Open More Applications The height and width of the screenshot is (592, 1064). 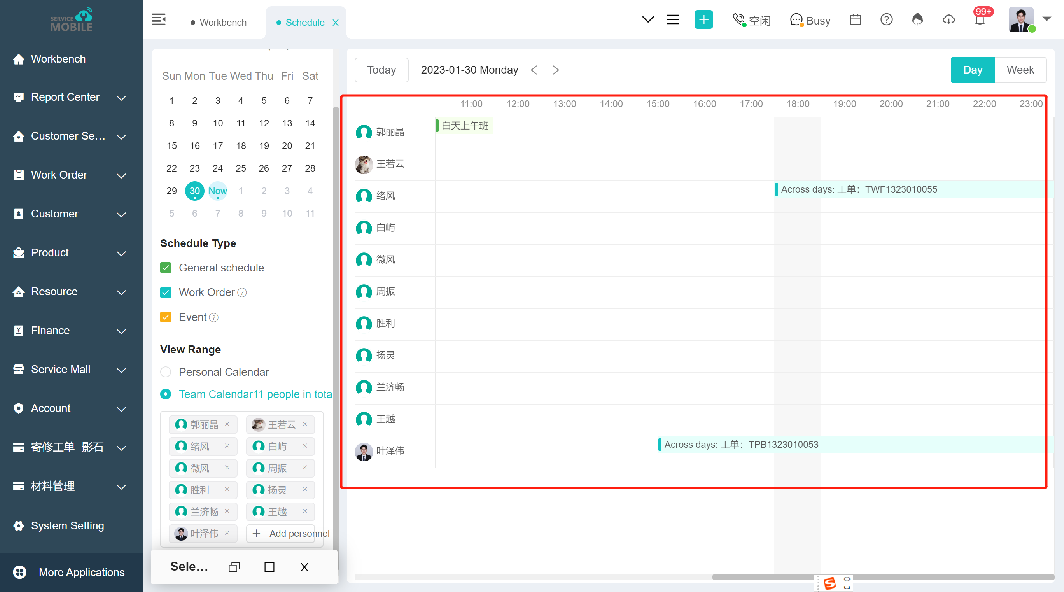[x=71, y=572]
